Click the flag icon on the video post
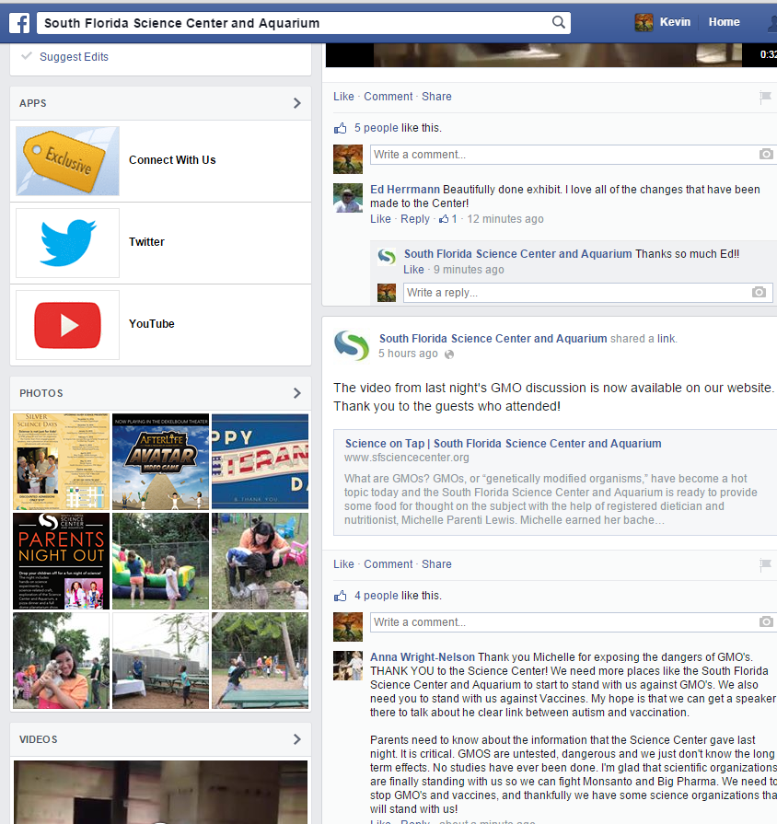 point(765,97)
